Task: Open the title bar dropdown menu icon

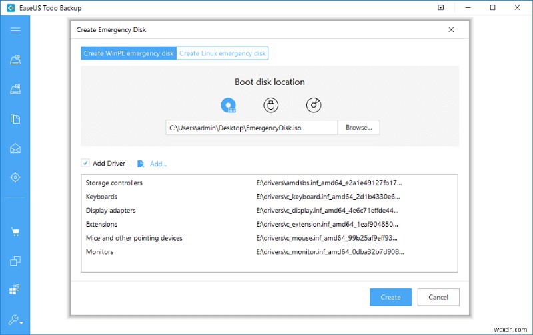Action: click(x=441, y=7)
